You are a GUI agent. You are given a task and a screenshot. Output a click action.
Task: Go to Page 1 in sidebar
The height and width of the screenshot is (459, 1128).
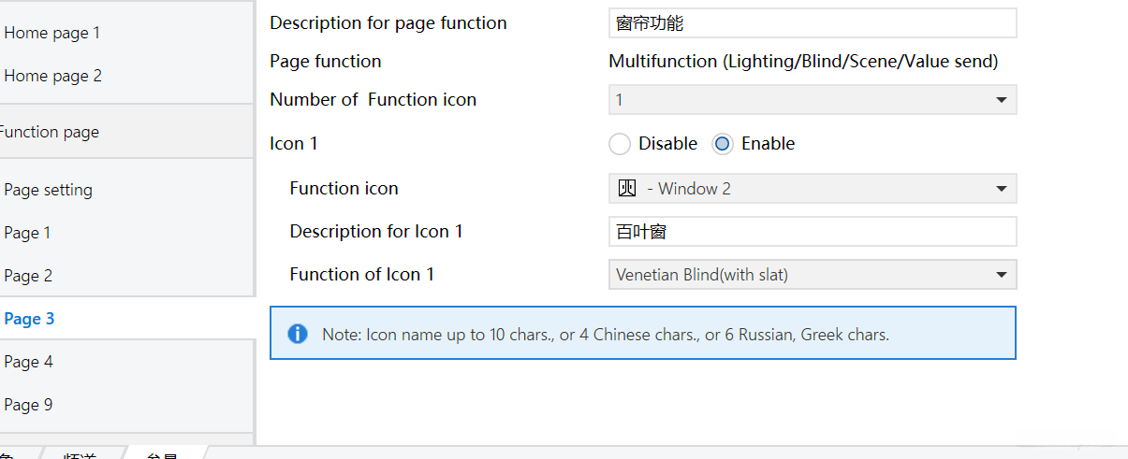28,234
